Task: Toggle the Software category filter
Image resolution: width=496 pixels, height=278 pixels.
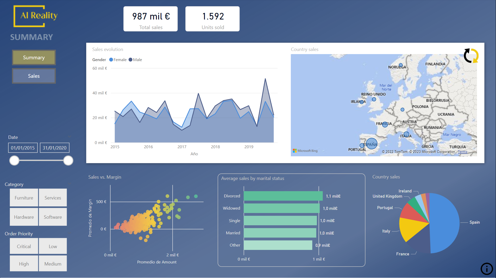Action: 53,217
